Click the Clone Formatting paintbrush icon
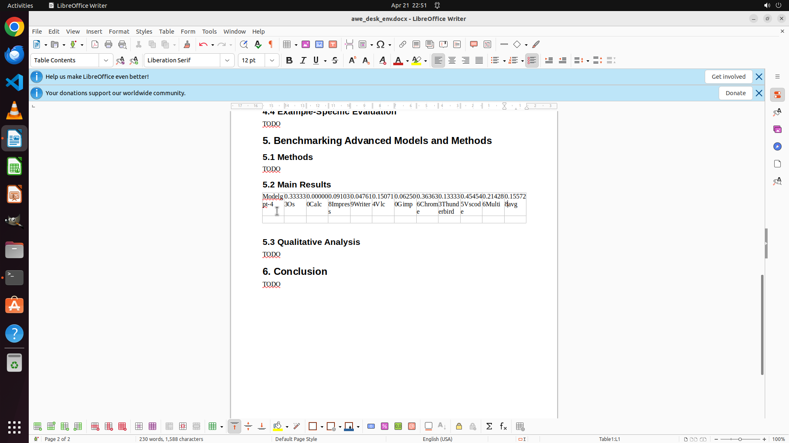The width and height of the screenshot is (789, 443). click(x=187, y=44)
